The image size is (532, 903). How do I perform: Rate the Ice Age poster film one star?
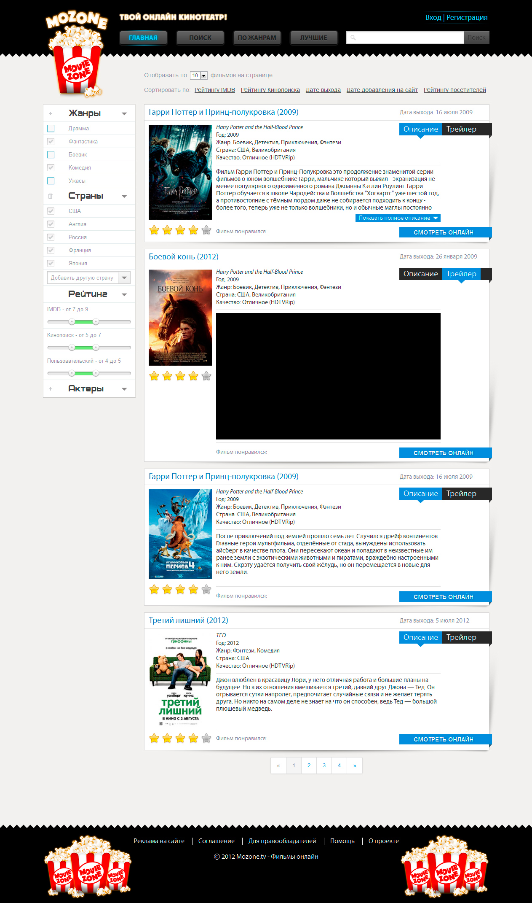pos(154,589)
